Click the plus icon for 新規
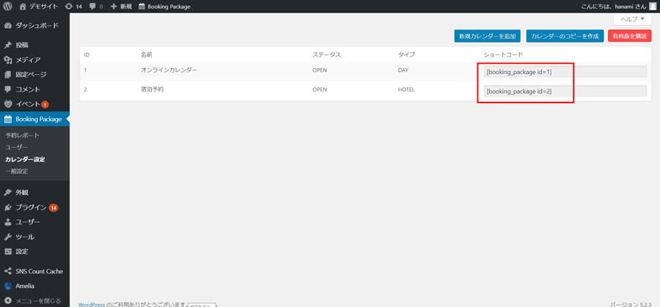660x307 pixels. 114,7
